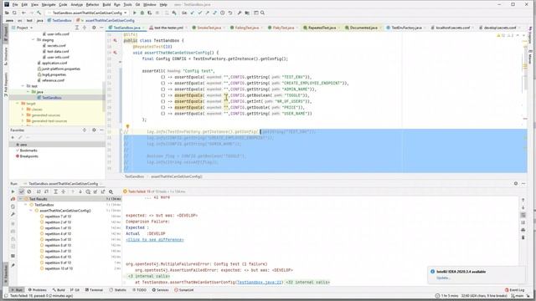Click the pin icon in Run panel sidebar

click(13, 265)
